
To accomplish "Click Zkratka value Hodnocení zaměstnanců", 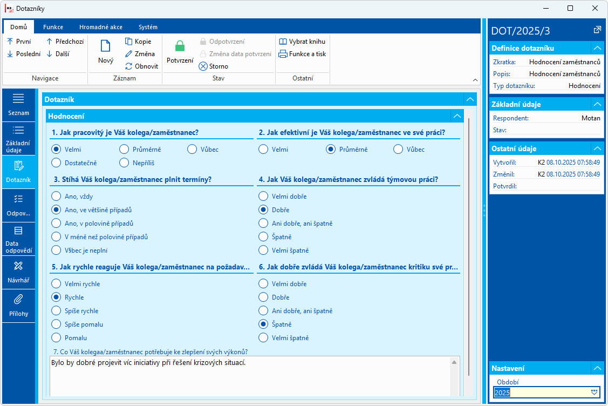I will pyautogui.click(x=564, y=62).
